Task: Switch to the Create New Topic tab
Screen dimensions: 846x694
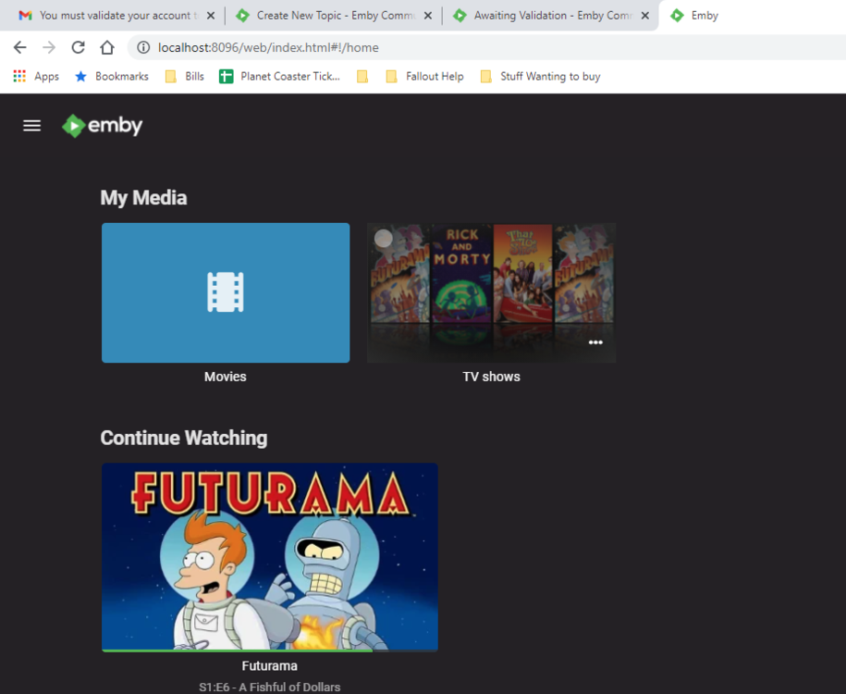Action: coord(328,15)
